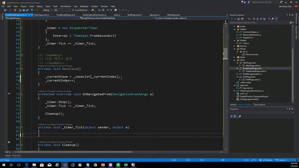299x168 pixels.
Task: Click the Solution Explorer Refresh icon
Action: tap(257, 19)
